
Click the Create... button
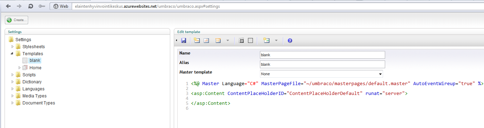coord(17,20)
